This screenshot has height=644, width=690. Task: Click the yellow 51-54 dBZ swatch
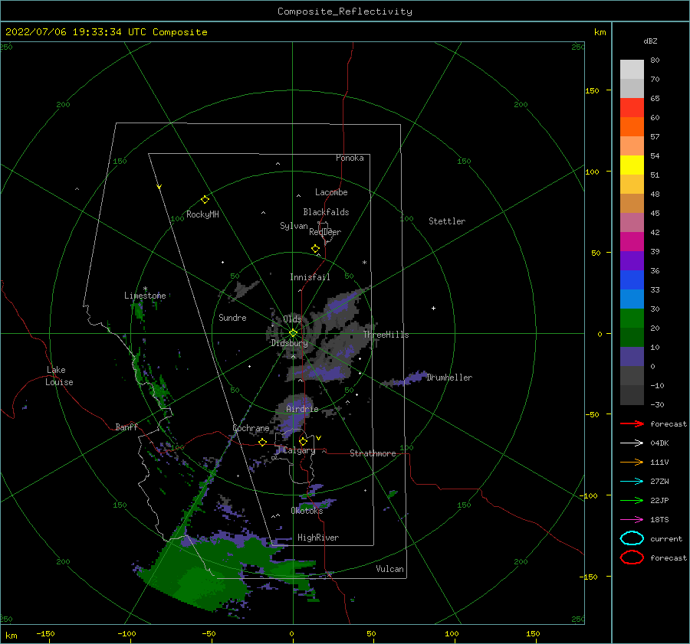[632, 165]
